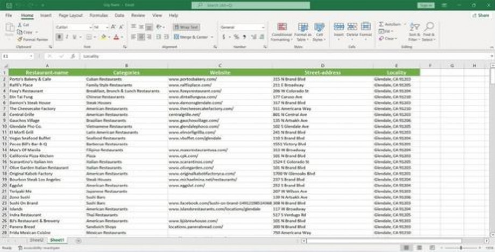
Task: Toggle Bold formatting
Action: click(59, 37)
